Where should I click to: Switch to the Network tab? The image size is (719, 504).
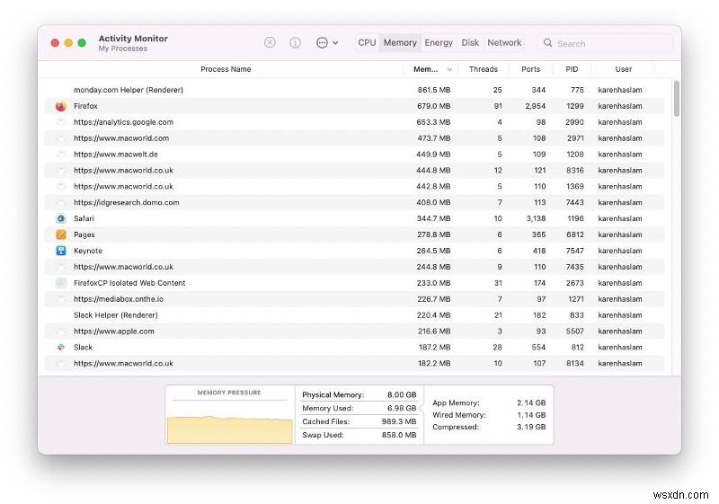(x=504, y=42)
